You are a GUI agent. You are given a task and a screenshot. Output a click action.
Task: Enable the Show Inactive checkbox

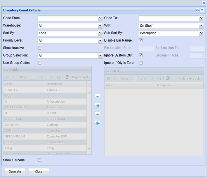pos(39,48)
